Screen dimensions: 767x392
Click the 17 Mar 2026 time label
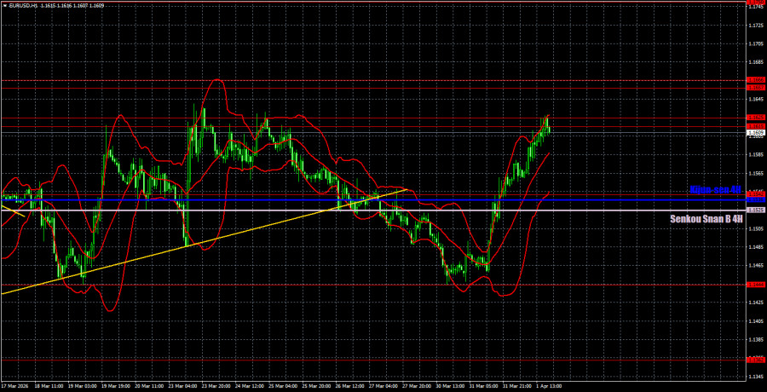(14, 386)
